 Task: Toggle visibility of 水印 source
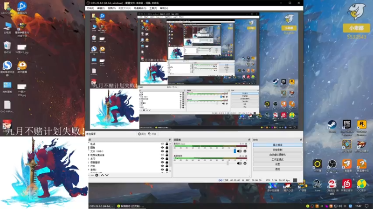click(x=162, y=158)
